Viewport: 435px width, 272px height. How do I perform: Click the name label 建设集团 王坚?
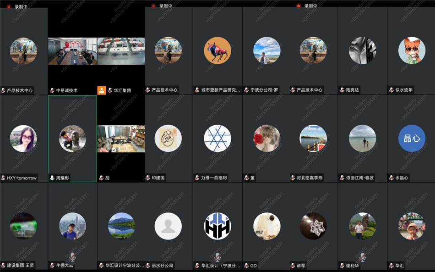point(20,264)
